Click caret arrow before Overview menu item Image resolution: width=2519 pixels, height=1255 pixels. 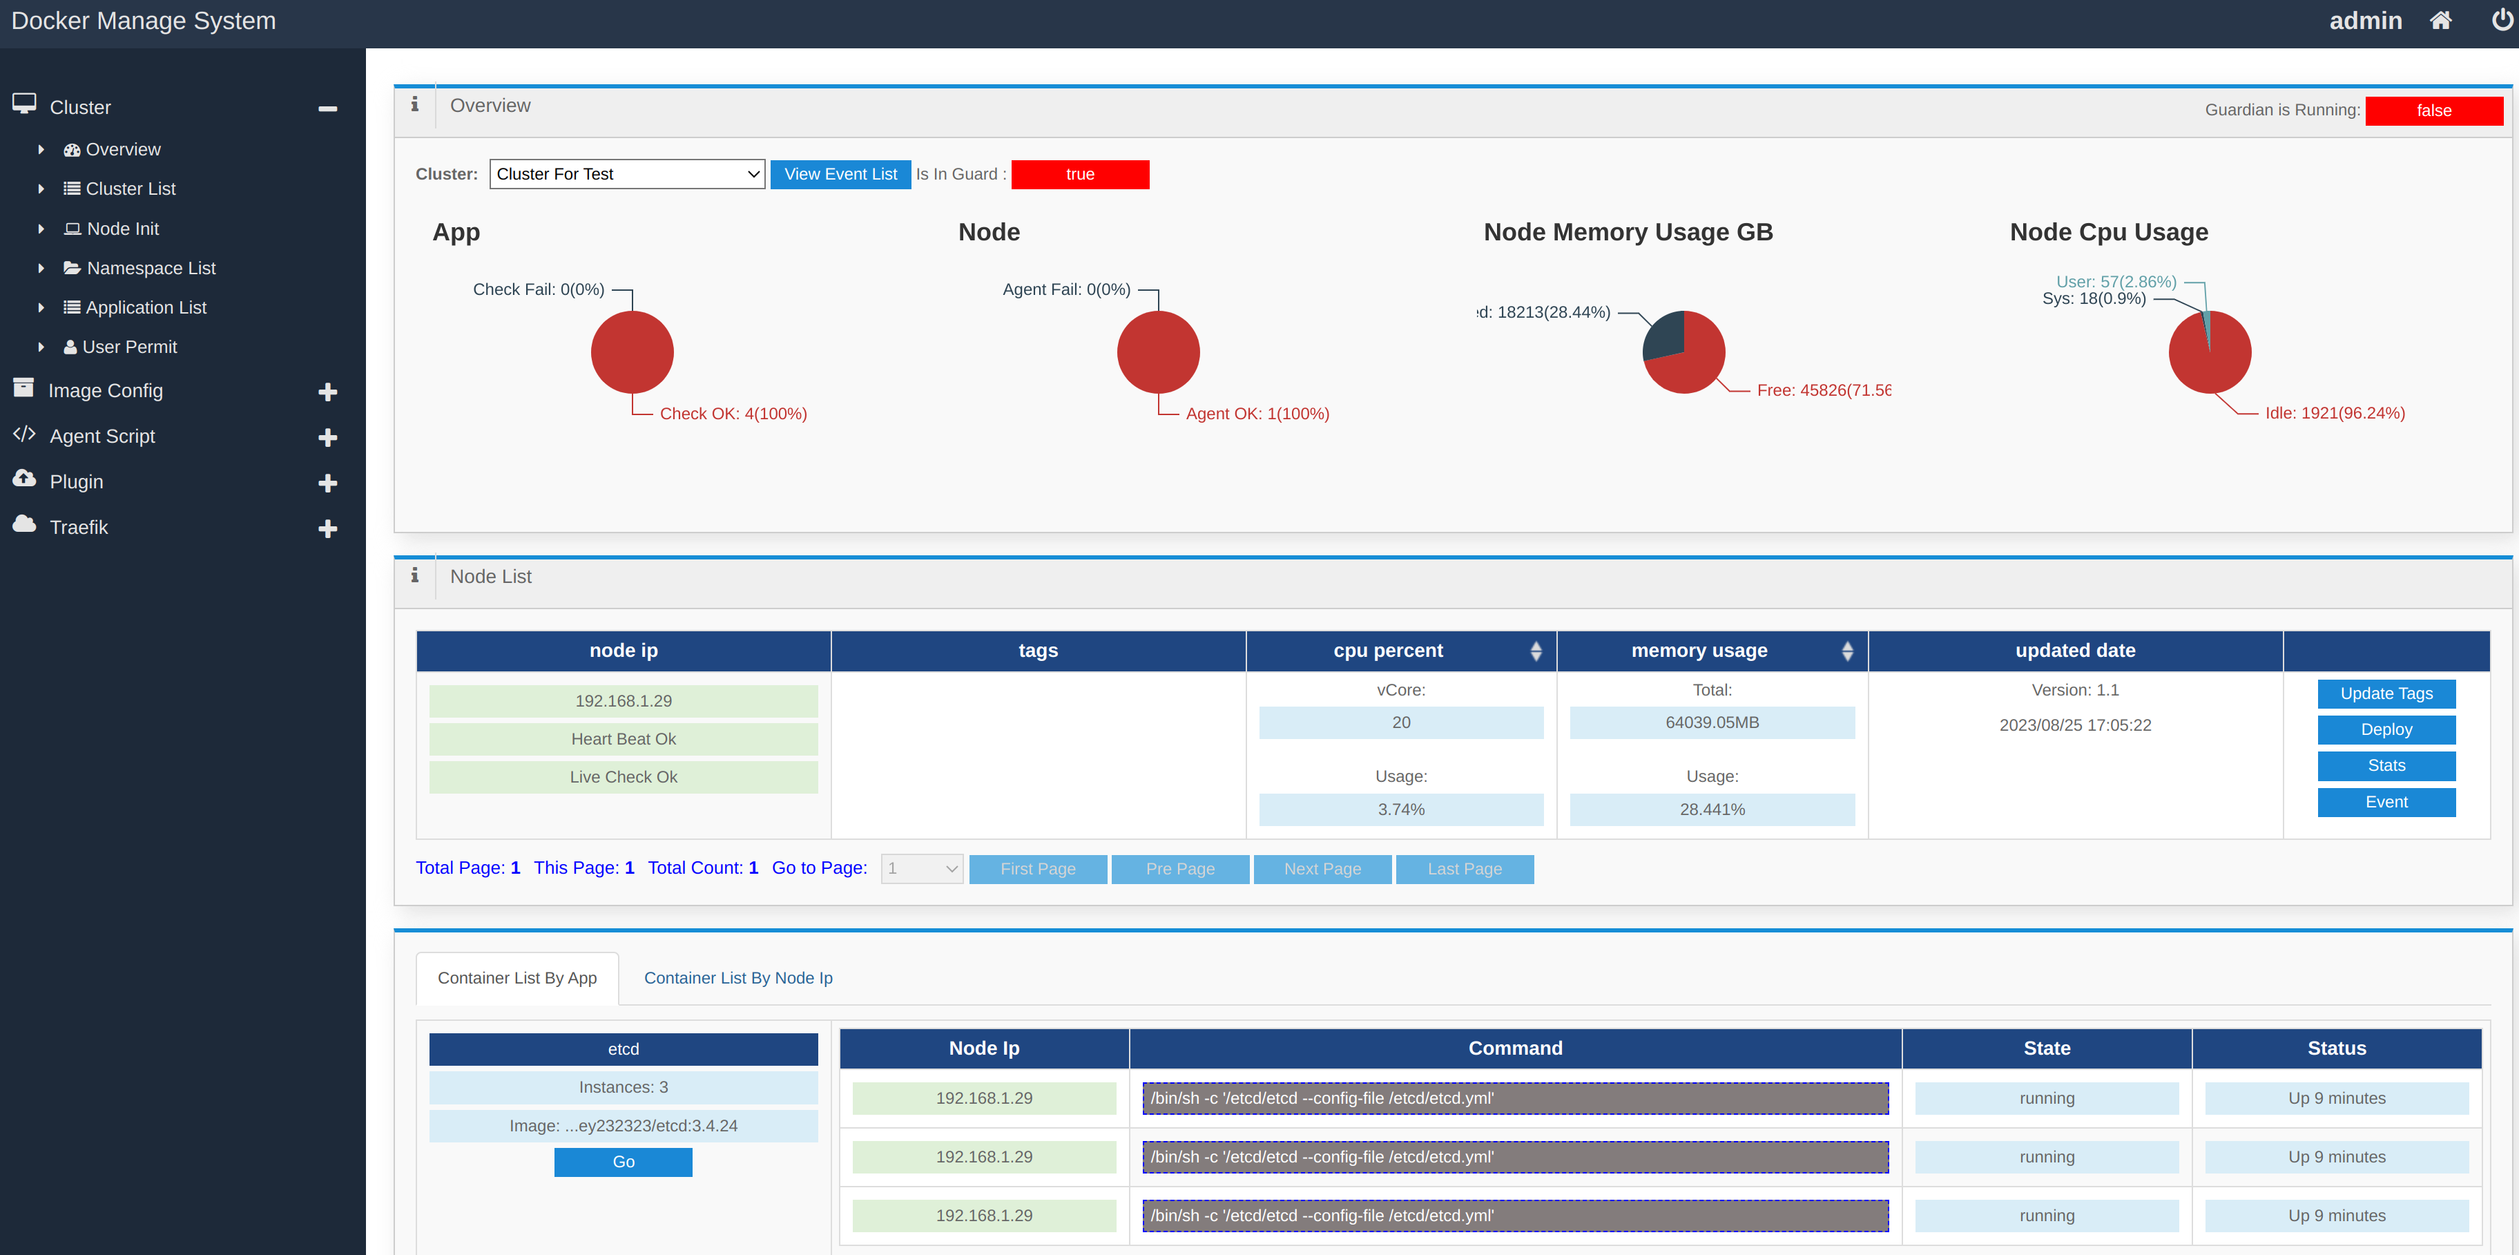point(40,150)
